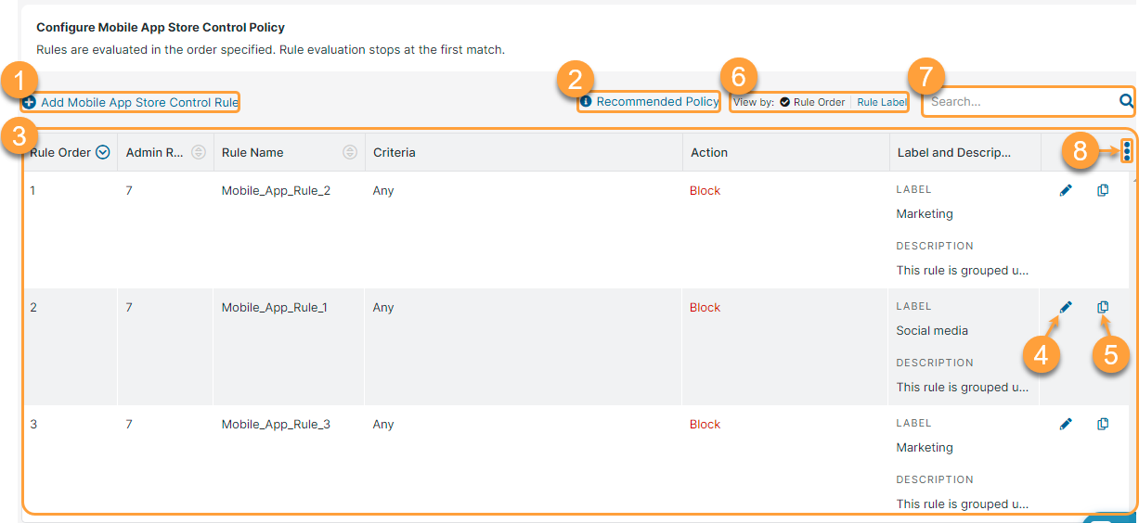
Task: Click the Action column header
Action: pyautogui.click(x=709, y=153)
